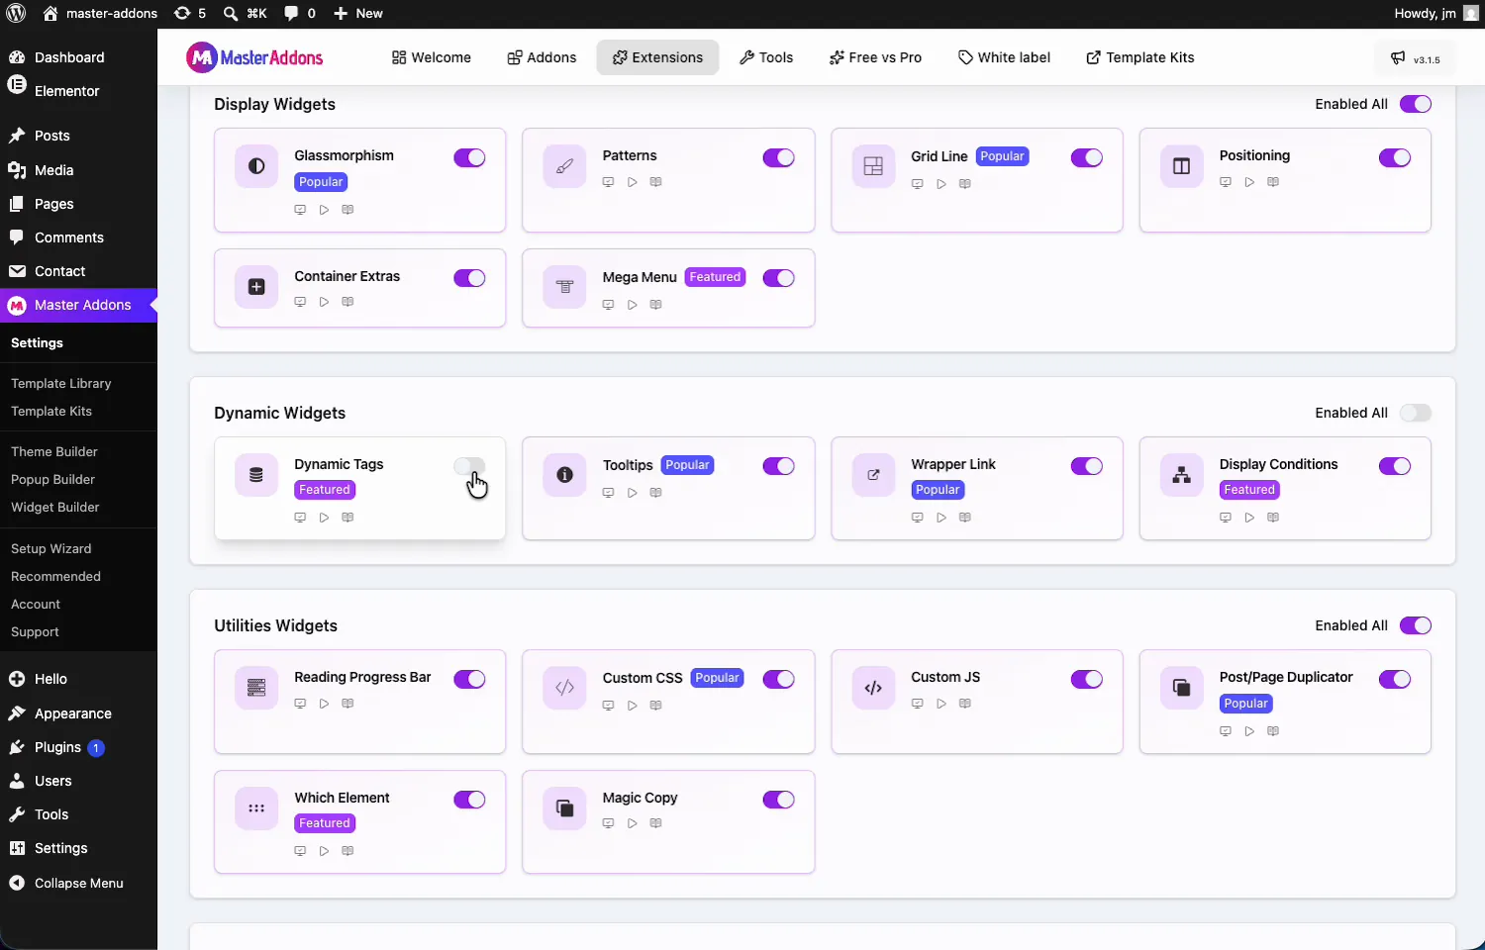Screen dimensions: 1485x950
Task: Toggle Utilities Widgets Enabled All switch
Action: [1416, 625]
